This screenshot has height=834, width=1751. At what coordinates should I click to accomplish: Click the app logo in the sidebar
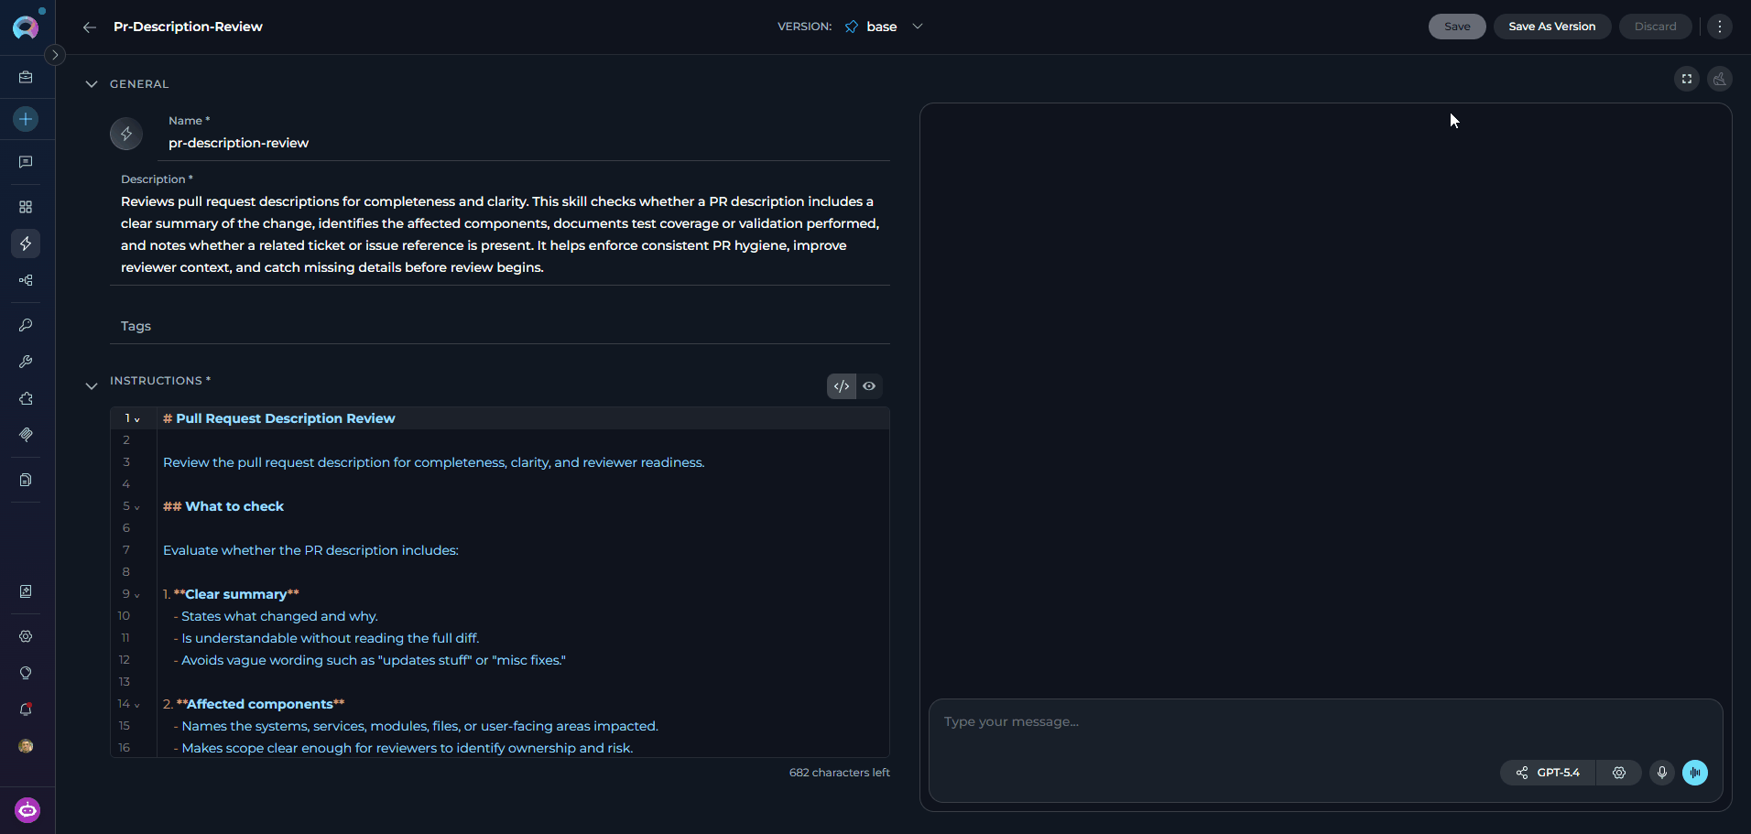[26, 27]
